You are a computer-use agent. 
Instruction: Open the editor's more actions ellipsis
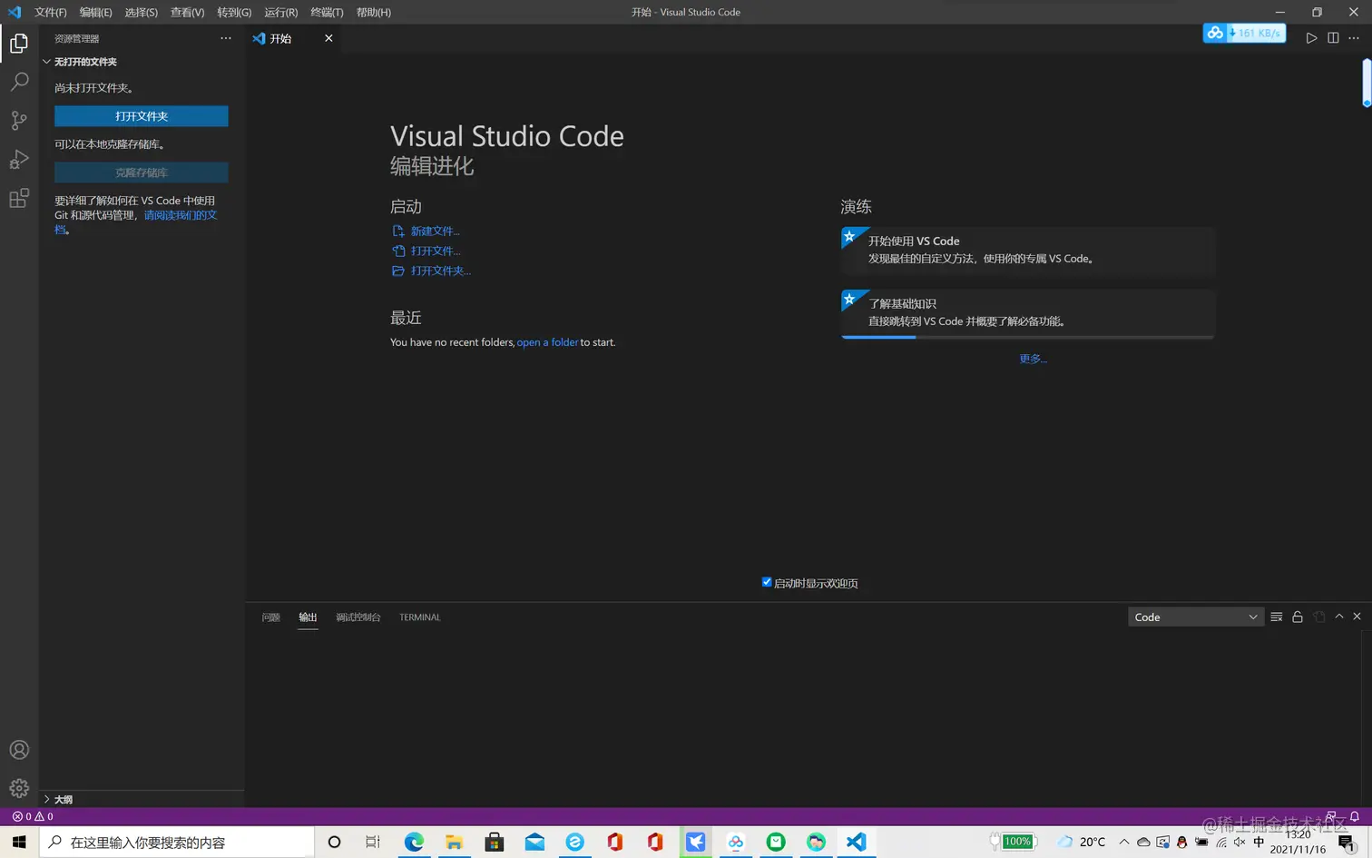click(x=1354, y=38)
